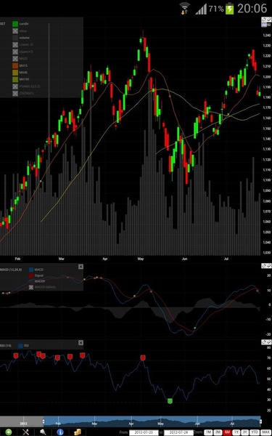Tap the green RSI oversold marker
The image size is (272, 436).
click(x=170, y=400)
